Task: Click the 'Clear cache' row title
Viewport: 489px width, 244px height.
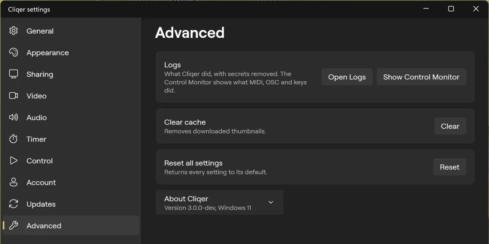Action: coord(185,122)
